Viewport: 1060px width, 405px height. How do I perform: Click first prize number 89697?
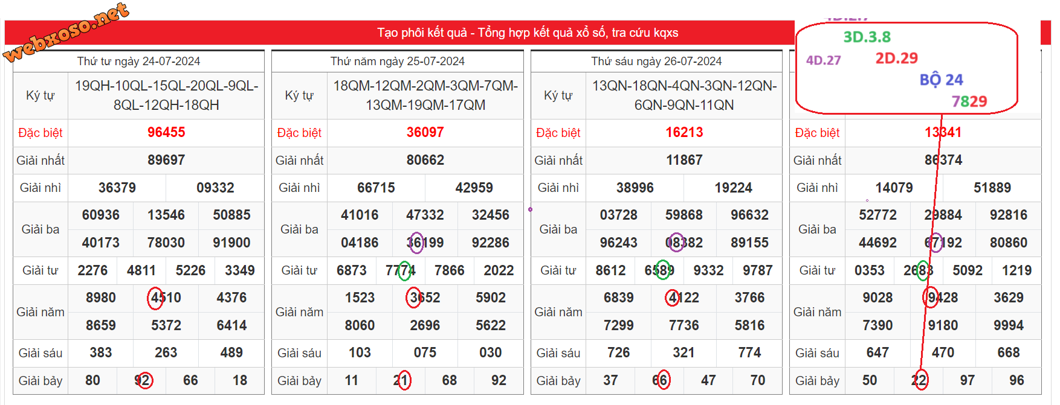coord(166,160)
